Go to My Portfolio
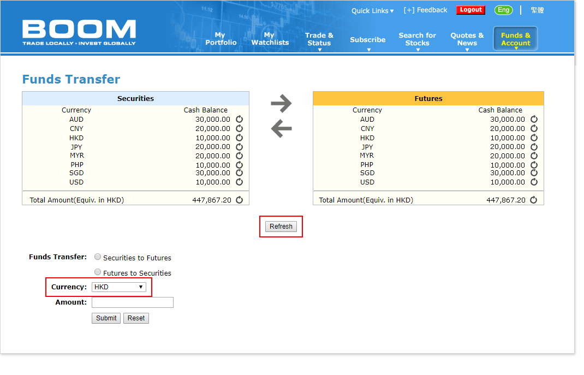Image resolution: width=584 pixels, height=375 pixels. click(221, 39)
